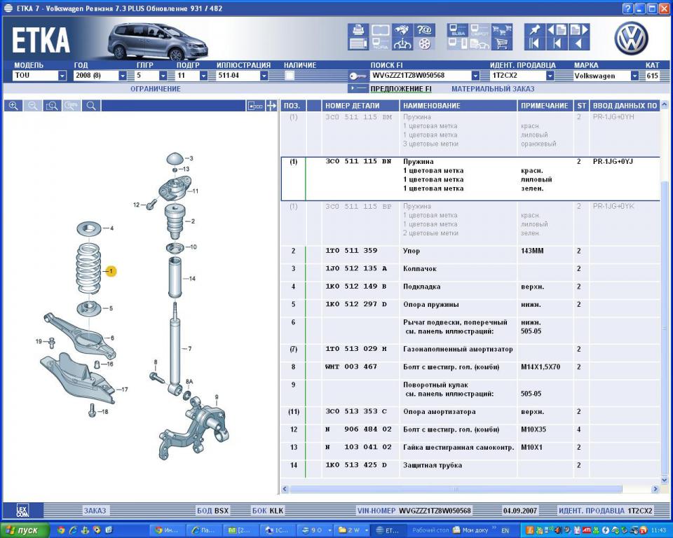The width and height of the screenshot is (673, 538).
Task: Click the binoculars search icon
Action: (402, 30)
